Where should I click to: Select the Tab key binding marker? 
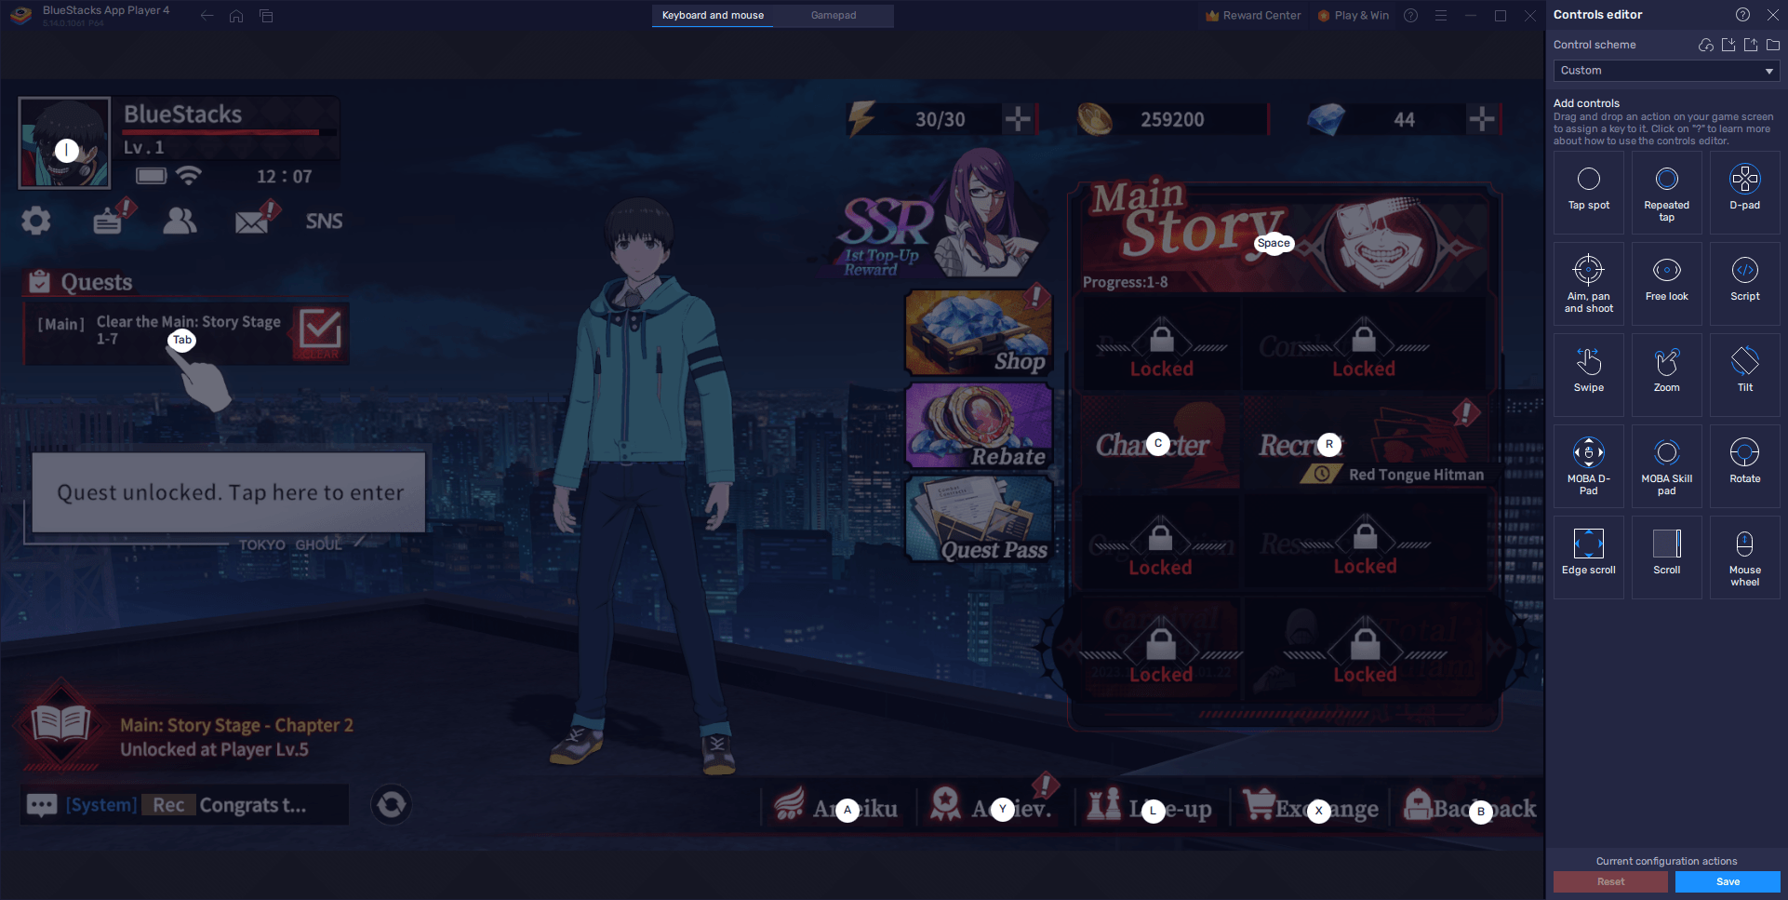[x=182, y=340]
